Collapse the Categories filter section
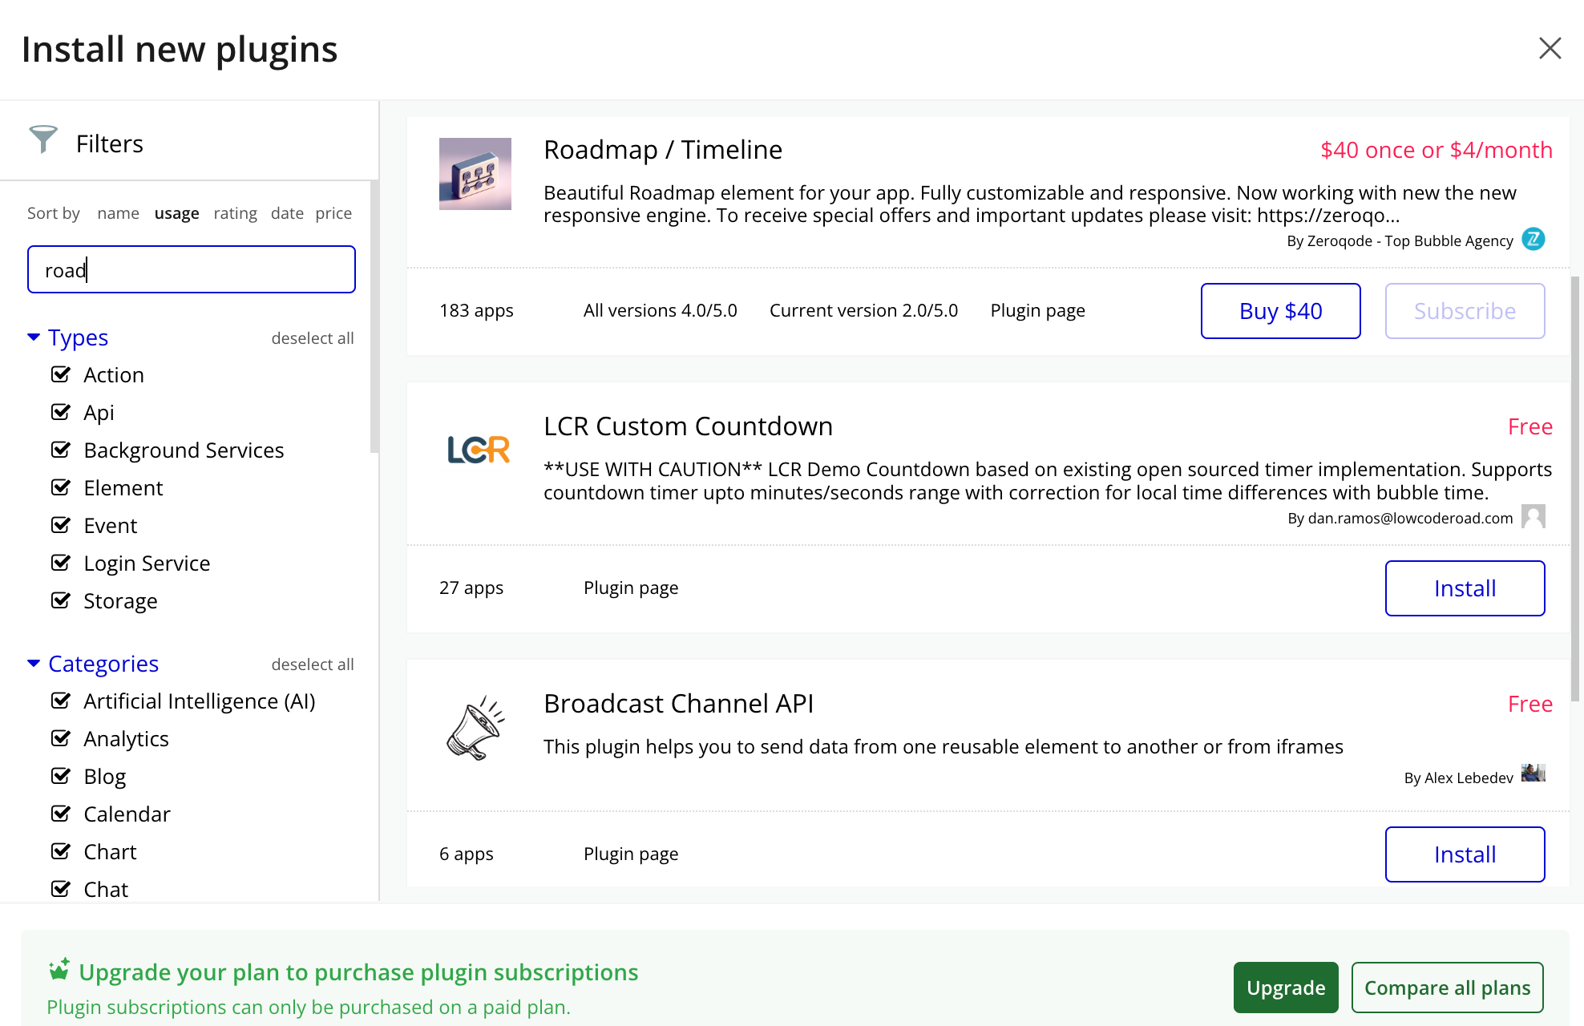 (93, 664)
